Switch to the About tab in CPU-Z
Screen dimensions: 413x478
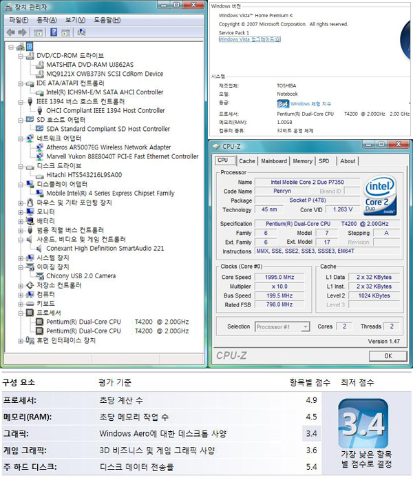(348, 161)
